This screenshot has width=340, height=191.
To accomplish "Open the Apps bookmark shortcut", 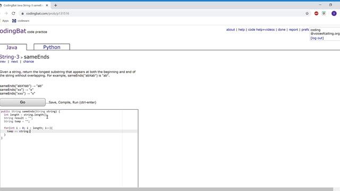I will [x=4, y=21].
